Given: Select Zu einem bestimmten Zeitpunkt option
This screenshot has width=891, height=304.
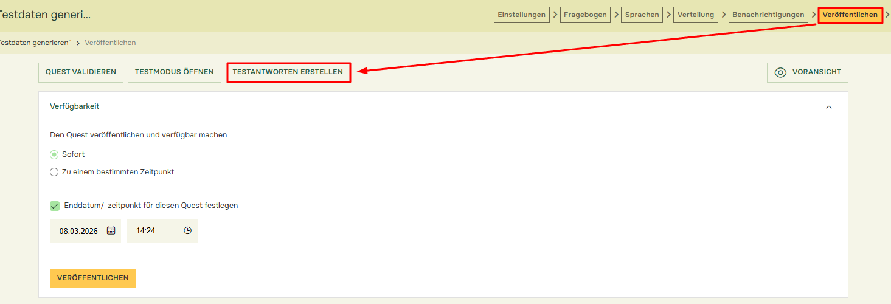Looking at the screenshot, I should (x=54, y=172).
